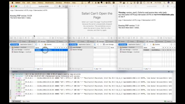Reload the middle Safari window showing connection error
Image resolution: width=185 pixels, height=104 pixels.
114,6
